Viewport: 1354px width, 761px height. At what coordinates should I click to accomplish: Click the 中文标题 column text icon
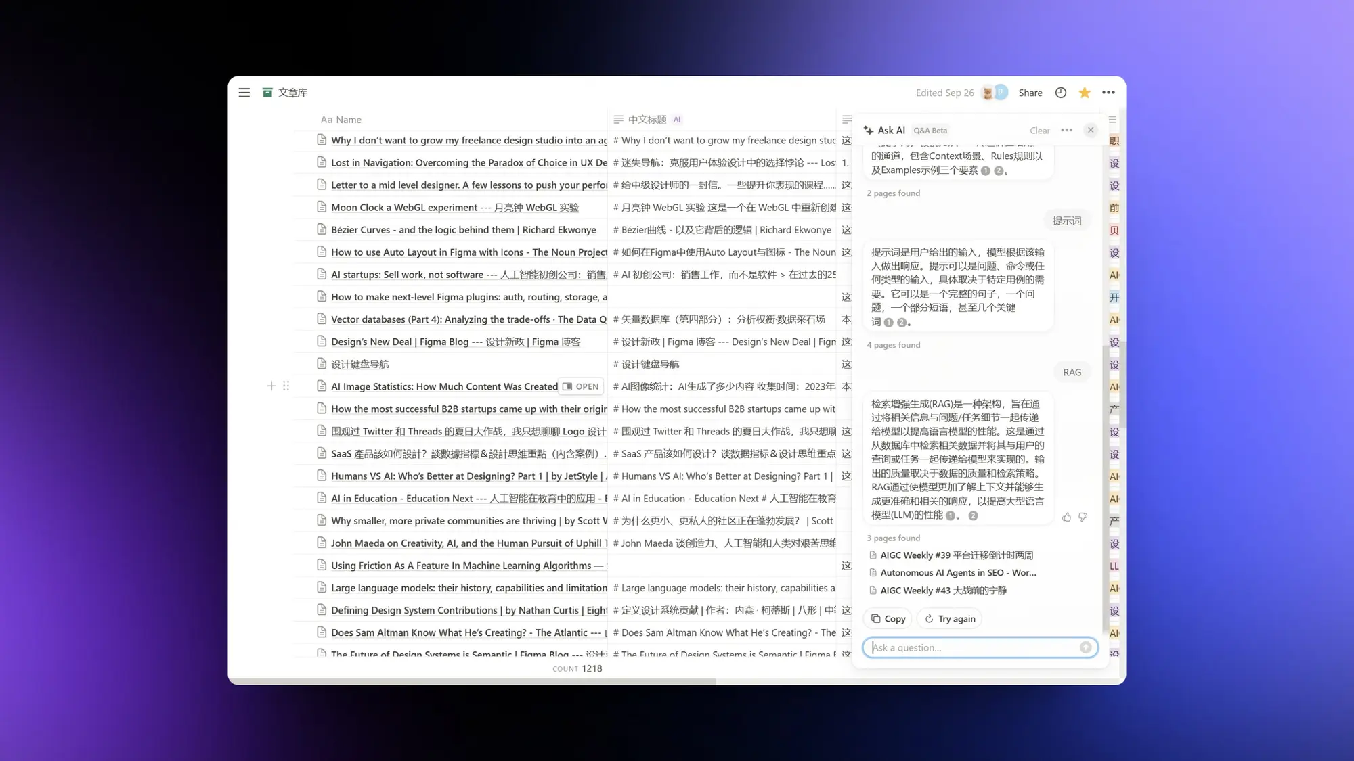(x=618, y=119)
